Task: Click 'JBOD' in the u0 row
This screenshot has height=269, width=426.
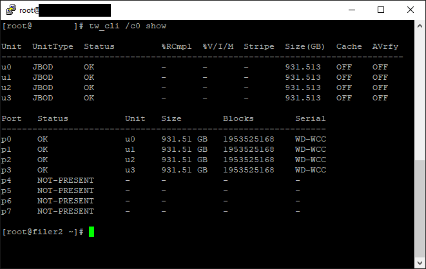Action: pos(43,67)
